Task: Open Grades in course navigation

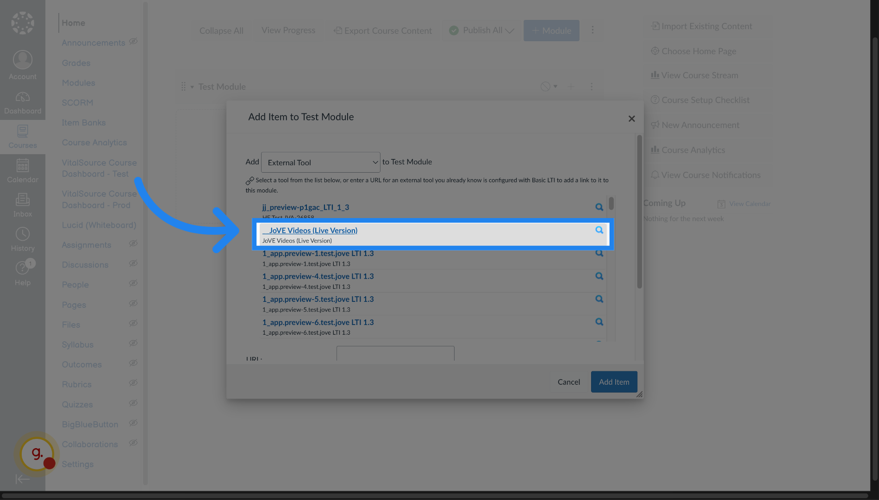Action: coord(76,62)
